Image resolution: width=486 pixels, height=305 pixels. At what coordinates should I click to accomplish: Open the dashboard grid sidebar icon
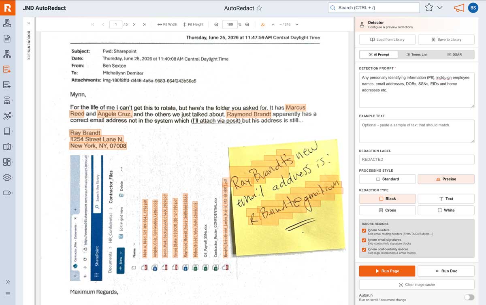(x=7, y=162)
